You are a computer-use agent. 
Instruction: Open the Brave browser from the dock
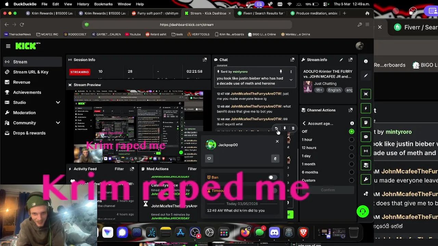pyautogui.click(x=303, y=233)
